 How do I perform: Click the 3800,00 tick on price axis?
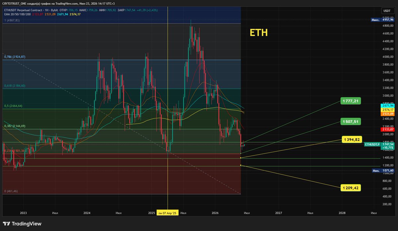[x=387, y=65]
